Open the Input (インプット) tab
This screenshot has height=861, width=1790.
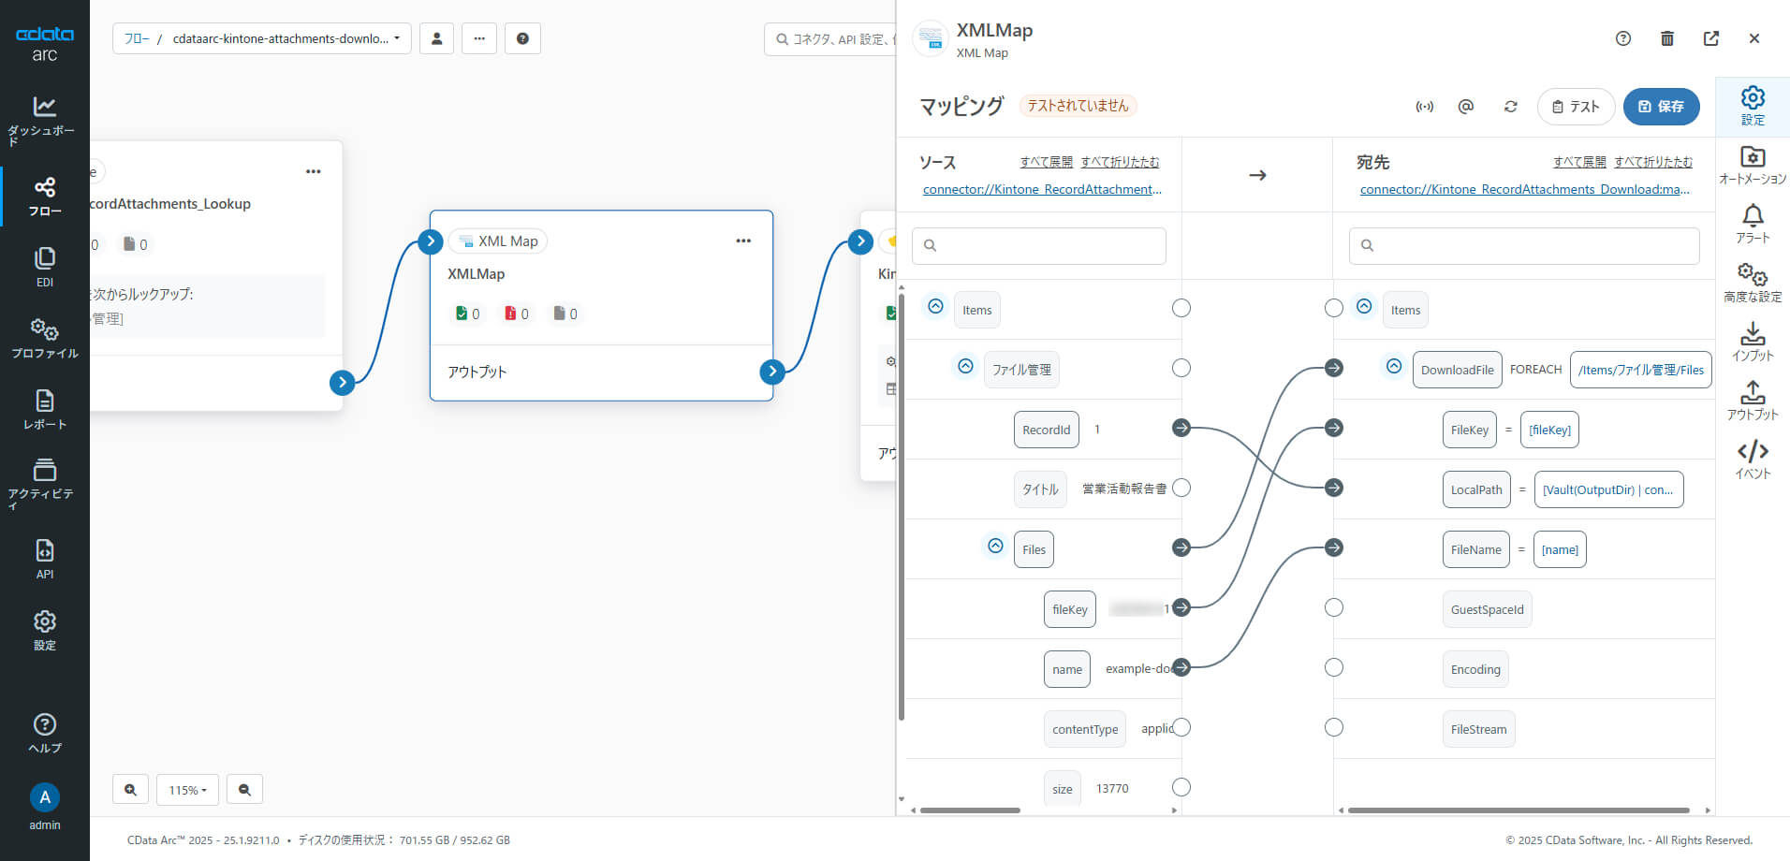point(1753,343)
